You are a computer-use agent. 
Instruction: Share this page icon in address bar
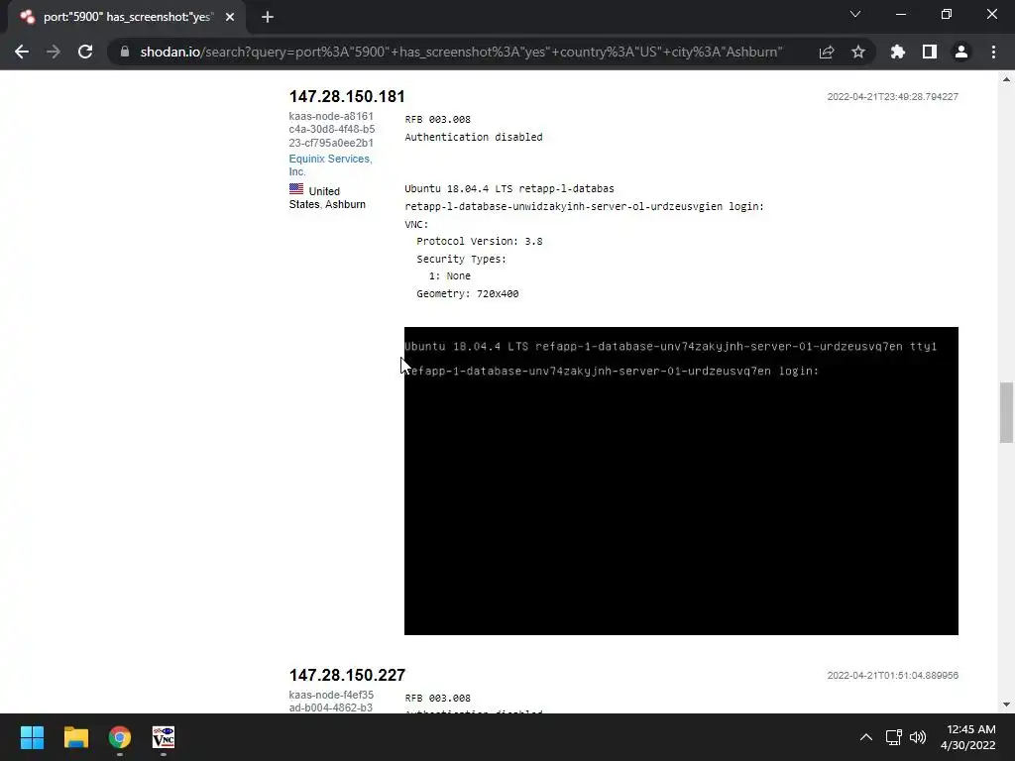pyautogui.click(x=827, y=52)
